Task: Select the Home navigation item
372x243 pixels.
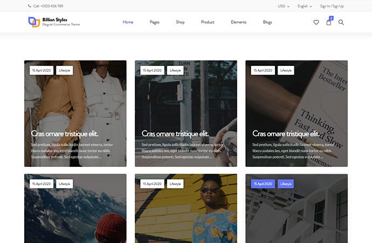Action: click(x=128, y=22)
